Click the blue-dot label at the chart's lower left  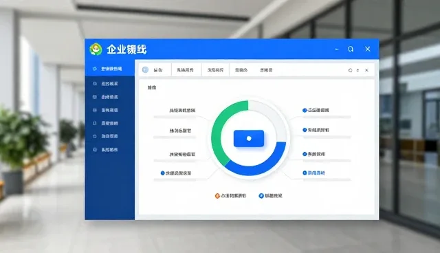pos(176,173)
